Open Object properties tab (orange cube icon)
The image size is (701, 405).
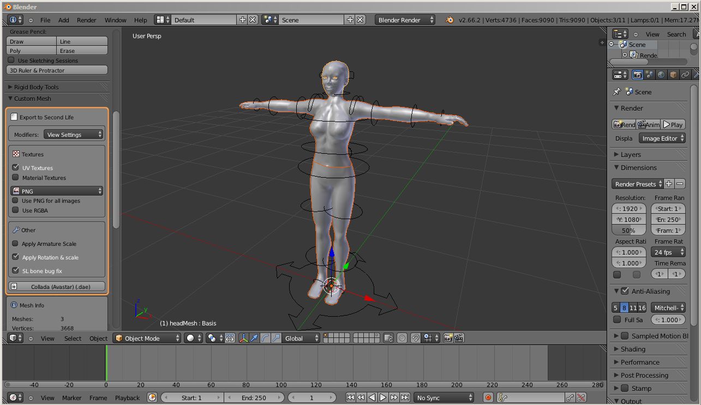click(673, 75)
